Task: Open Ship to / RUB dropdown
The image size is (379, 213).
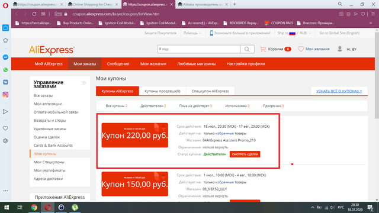Action: pos(294,33)
